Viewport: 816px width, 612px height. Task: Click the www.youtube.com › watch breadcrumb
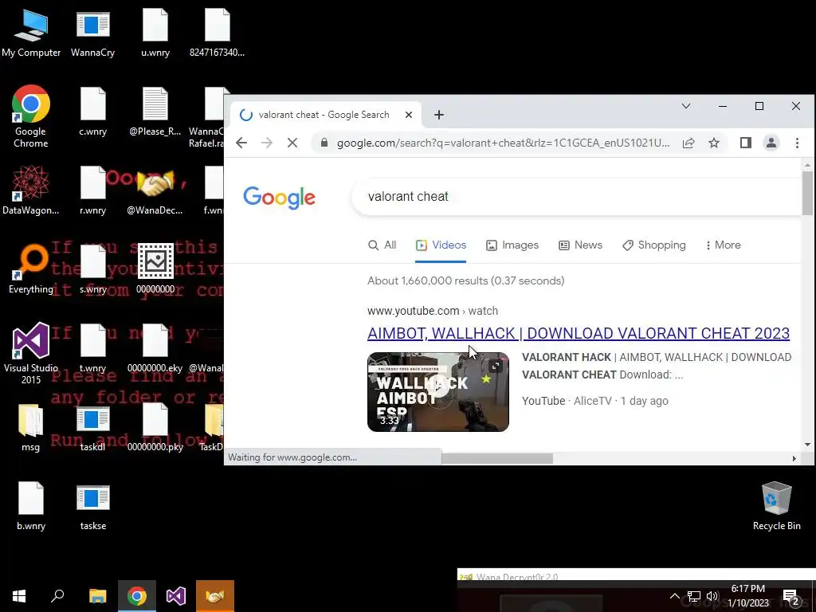433,311
